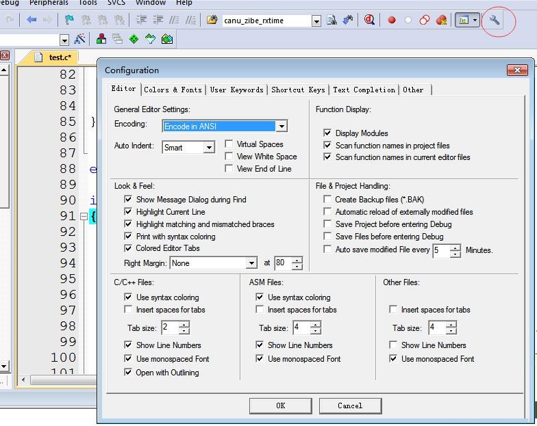Screen dimensions: 537x426
Task: Click the Manage Multi-Project Workspace icon
Action: coord(118,39)
